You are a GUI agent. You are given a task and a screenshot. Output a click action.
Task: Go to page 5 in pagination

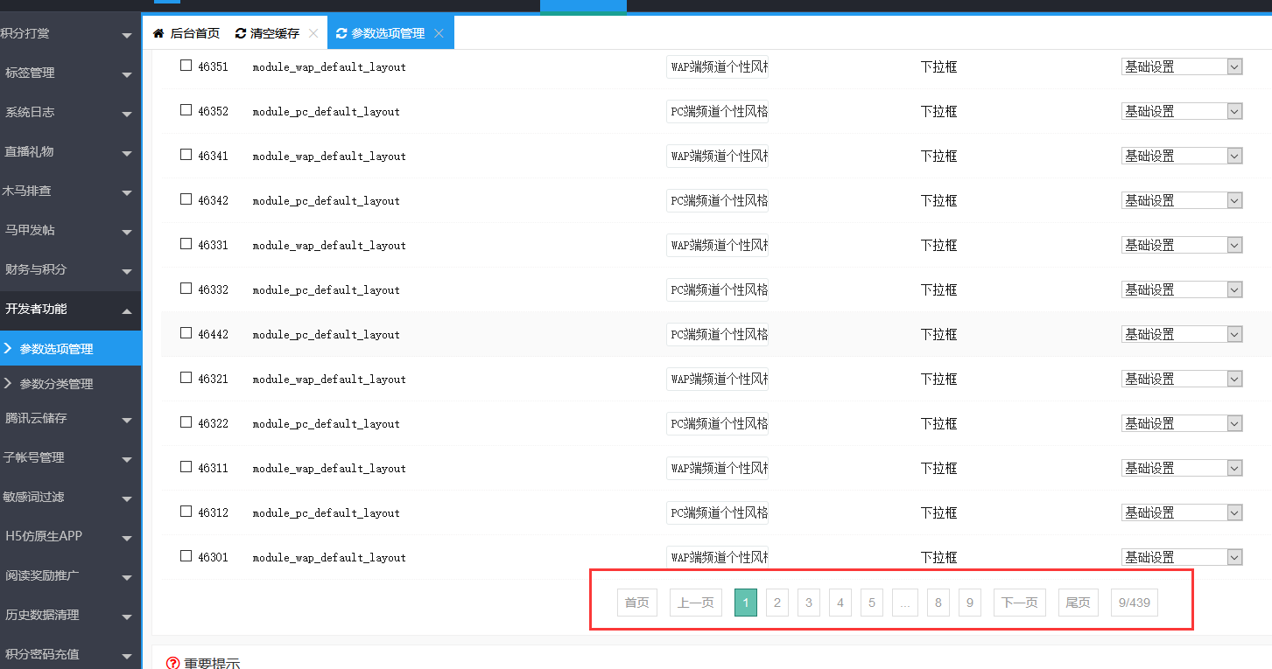click(872, 603)
